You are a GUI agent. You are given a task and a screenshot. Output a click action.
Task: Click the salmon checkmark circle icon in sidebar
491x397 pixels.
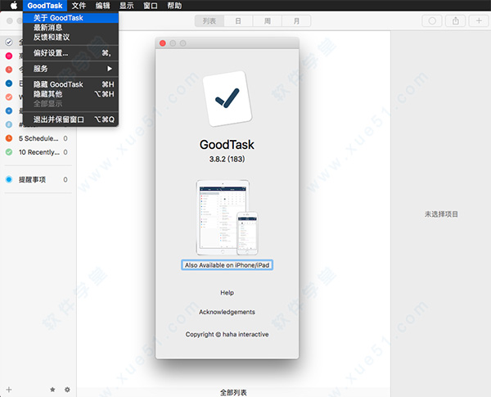[x=9, y=97]
